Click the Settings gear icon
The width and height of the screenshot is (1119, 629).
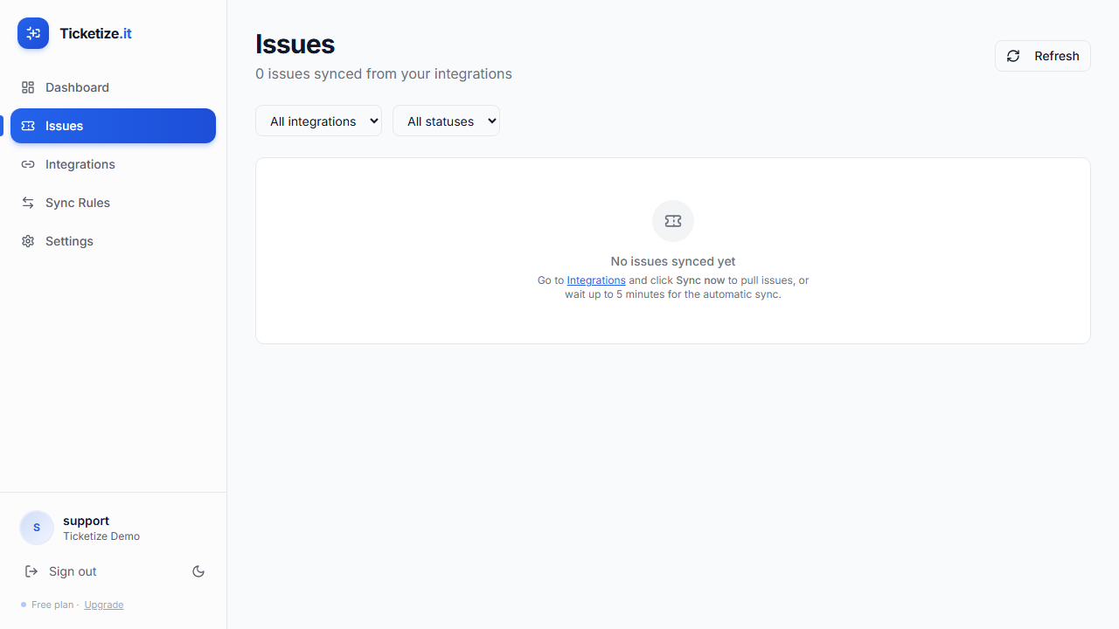pos(28,241)
